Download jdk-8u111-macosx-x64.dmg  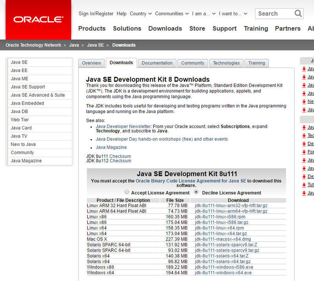223,239
